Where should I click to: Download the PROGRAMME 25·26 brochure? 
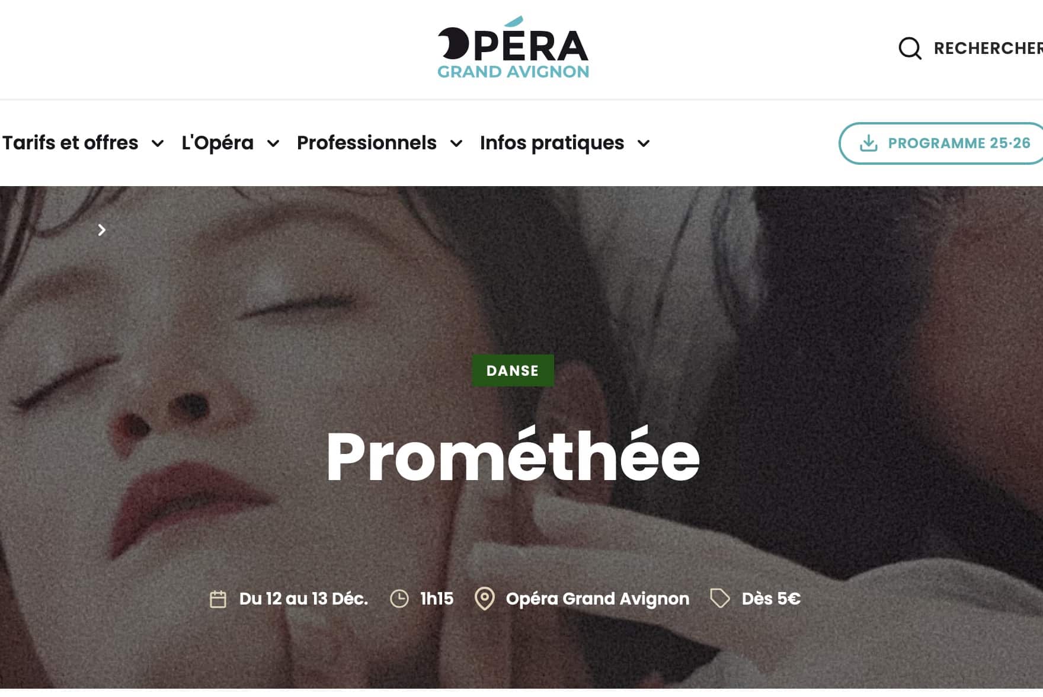tap(942, 143)
